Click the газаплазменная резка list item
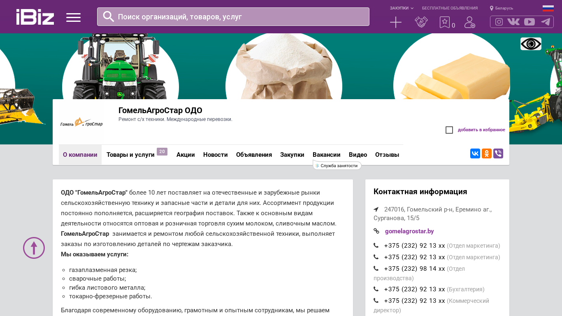The width and height of the screenshot is (562, 316). 103,270
